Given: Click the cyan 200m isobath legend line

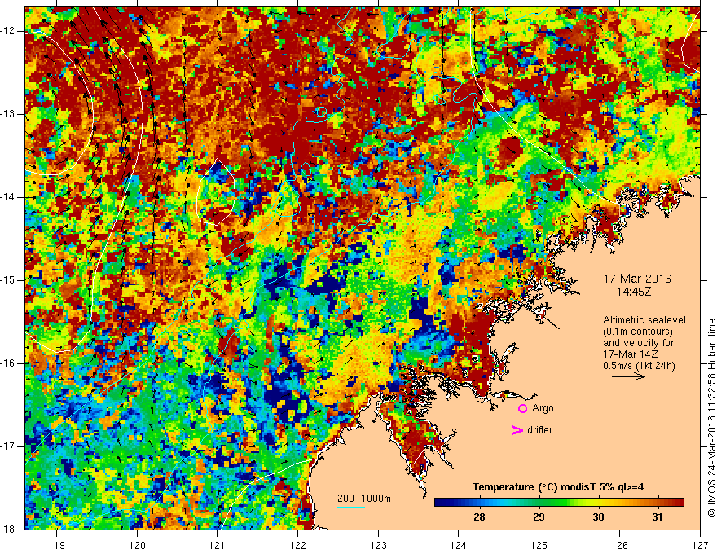Looking at the screenshot, I should [351, 507].
